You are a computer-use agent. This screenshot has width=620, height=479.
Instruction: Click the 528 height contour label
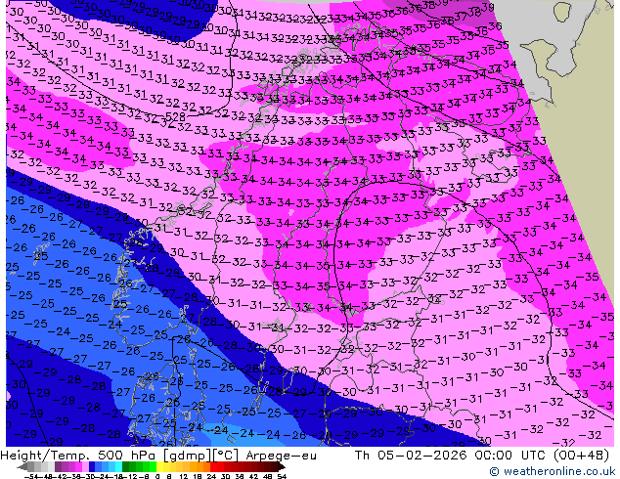click(175, 116)
